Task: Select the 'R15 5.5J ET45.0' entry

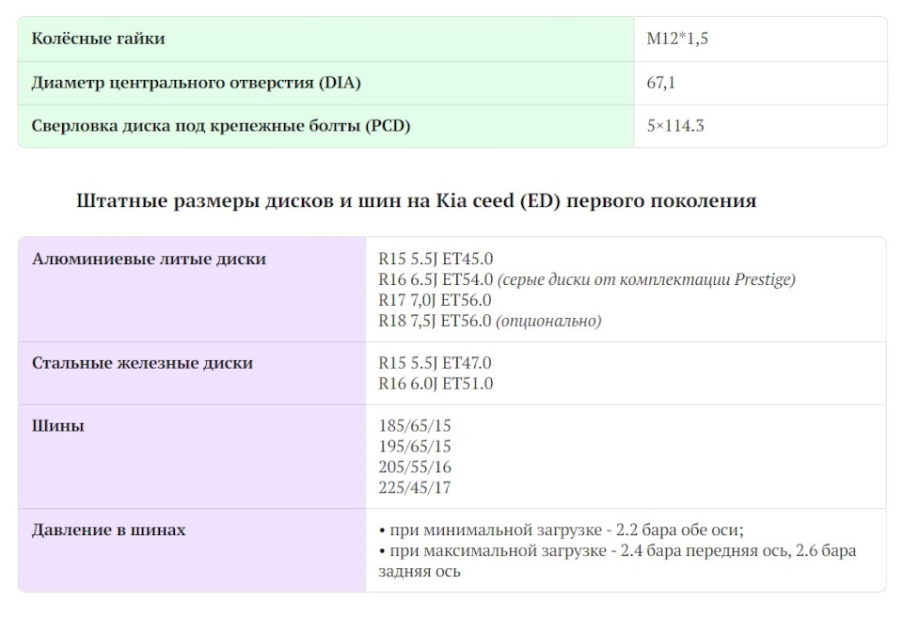Action: [x=436, y=259]
